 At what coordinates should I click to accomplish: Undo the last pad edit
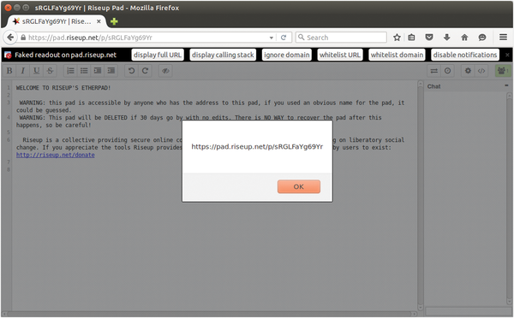[x=131, y=71]
